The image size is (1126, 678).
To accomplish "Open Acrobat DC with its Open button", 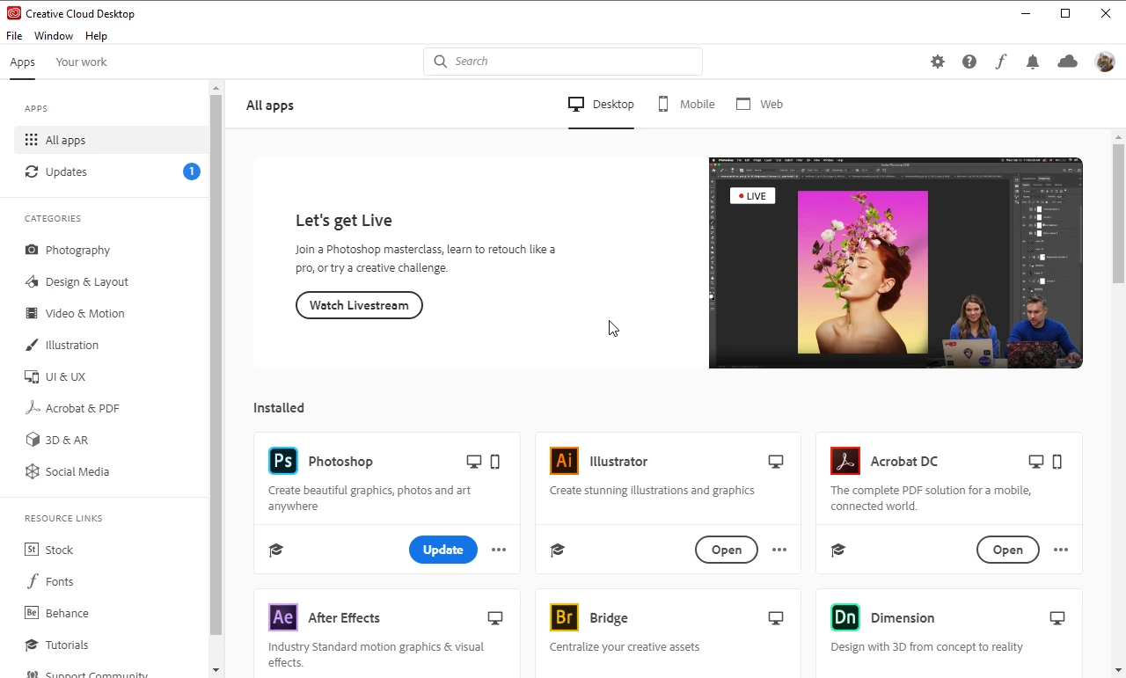I will coord(1008,550).
